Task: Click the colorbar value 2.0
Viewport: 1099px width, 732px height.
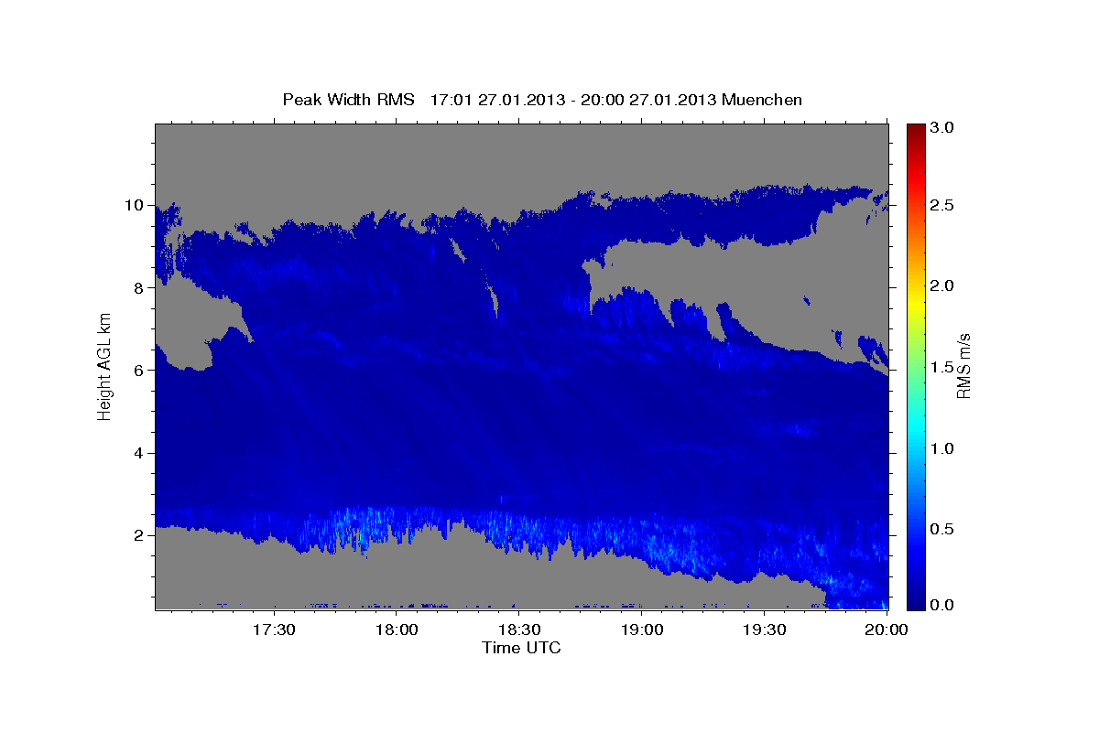Action: tap(943, 285)
